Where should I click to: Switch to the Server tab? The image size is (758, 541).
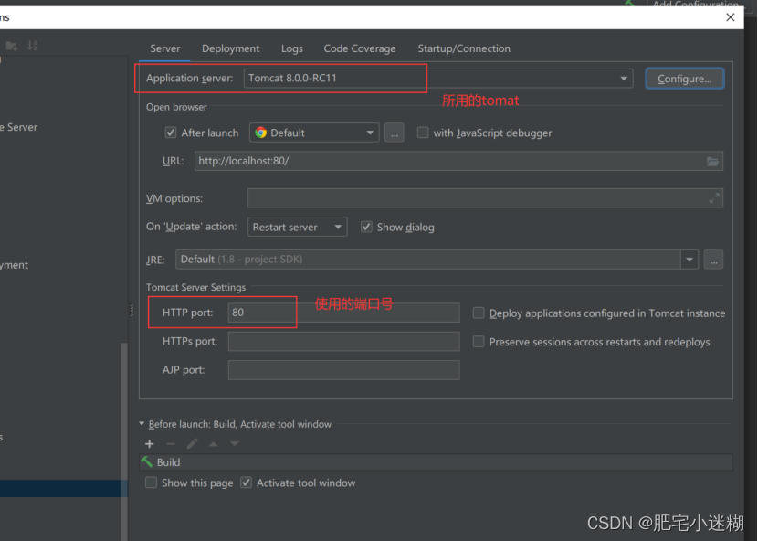tap(165, 48)
